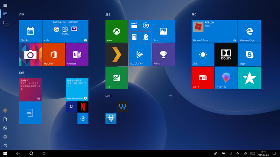This screenshot has width=280, height=157.
Task: Open the Windows Ink pen tray icon
Action: (246, 153)
